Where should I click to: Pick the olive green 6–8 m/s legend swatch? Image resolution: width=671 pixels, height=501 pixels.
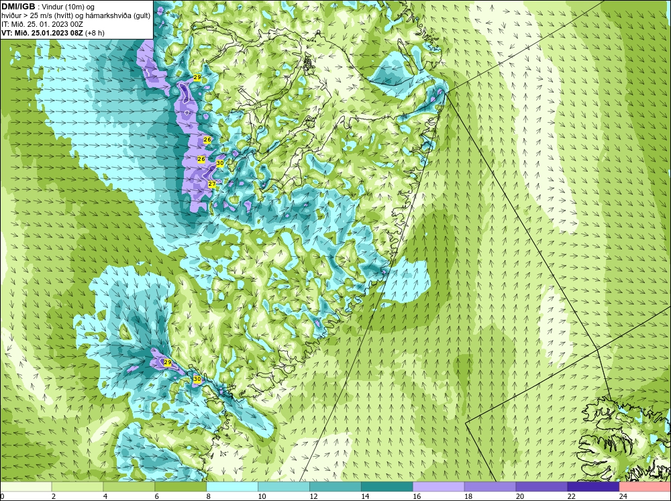pyautogui.click(x=180, y=487)
